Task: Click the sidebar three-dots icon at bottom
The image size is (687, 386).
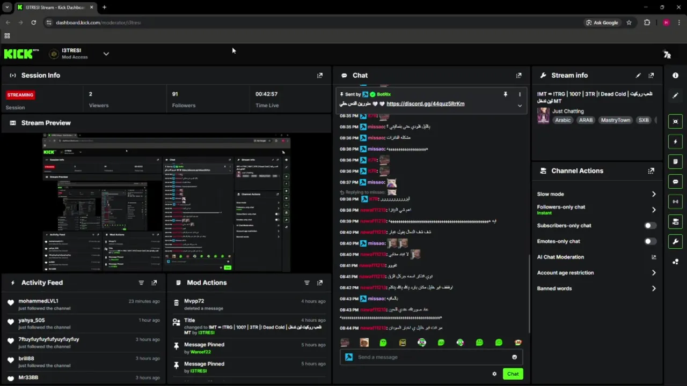Action: [x=675, y=262]
